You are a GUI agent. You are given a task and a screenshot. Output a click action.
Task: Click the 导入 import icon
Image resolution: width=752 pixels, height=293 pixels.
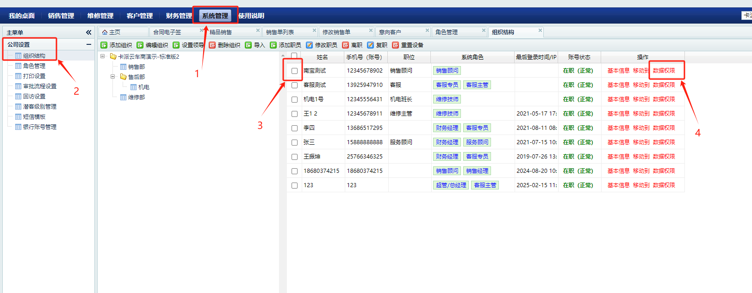[249, 45]
